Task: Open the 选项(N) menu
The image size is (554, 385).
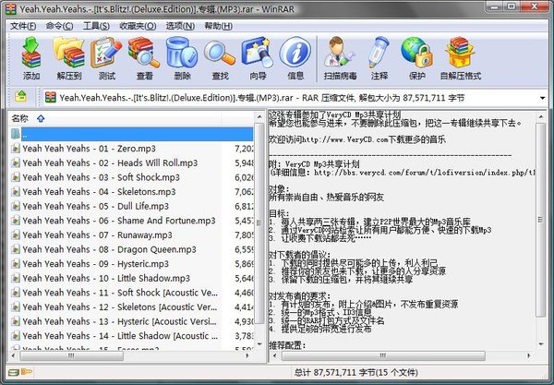Action: click(180, 26)
